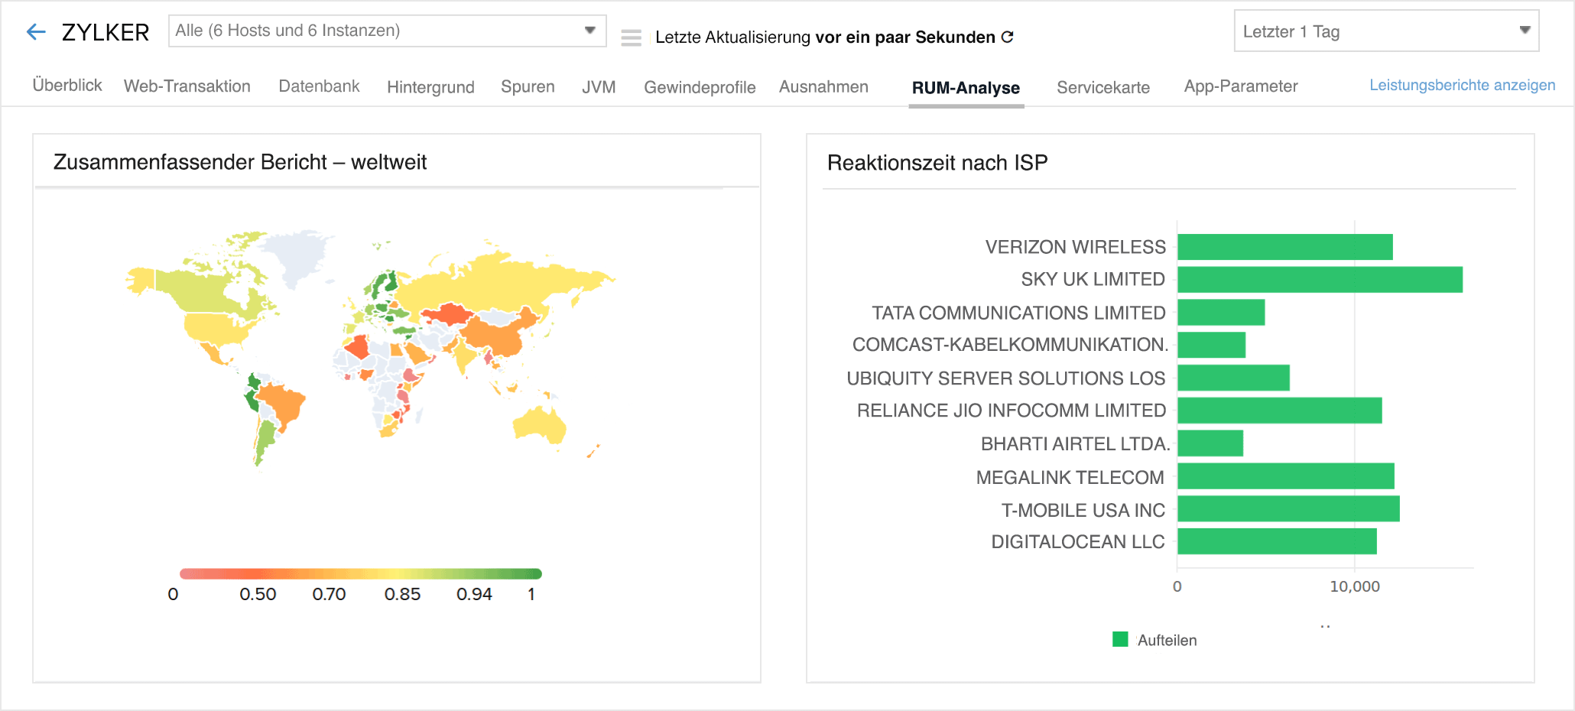This screenshot has width=1575, height=711.
Task: Expand the host selector using its chevron arrow
Action: coord(589,31)
